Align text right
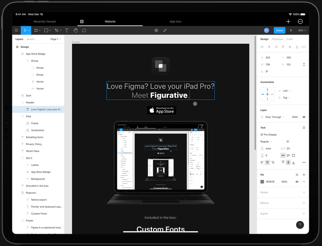 coord(273,162)
